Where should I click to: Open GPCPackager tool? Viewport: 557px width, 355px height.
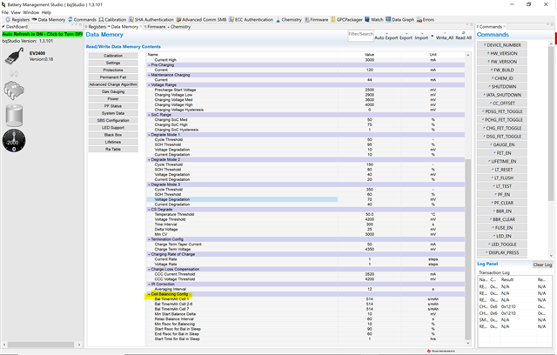(346, 19)
